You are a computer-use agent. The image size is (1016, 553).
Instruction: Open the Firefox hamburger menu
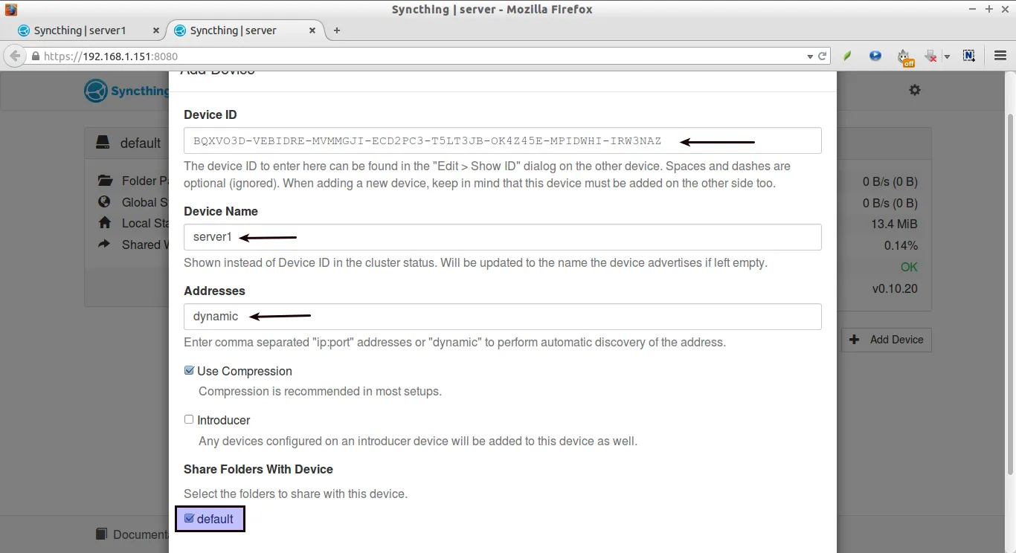(x=1000, y=56)
